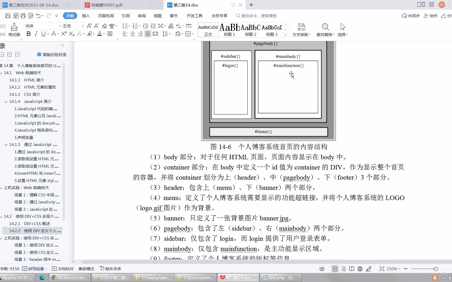Apply the 标题 1 style

click(229, 30)
